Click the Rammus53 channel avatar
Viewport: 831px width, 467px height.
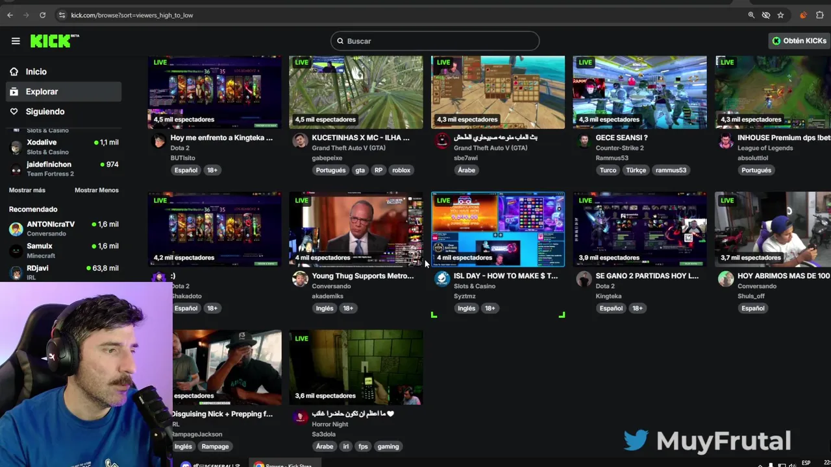pos(584,141)
